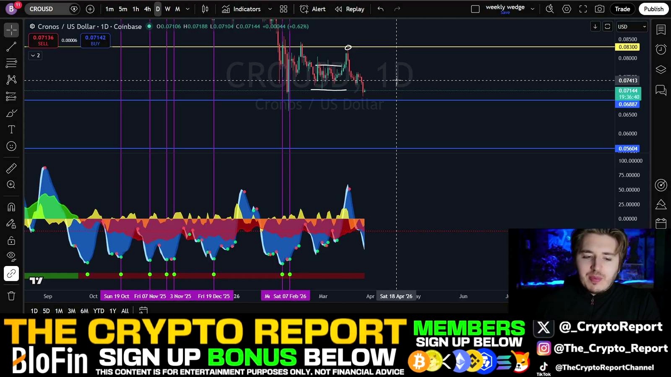Remove drawings with trash icon
671x377 pixels.
(11, 296)
